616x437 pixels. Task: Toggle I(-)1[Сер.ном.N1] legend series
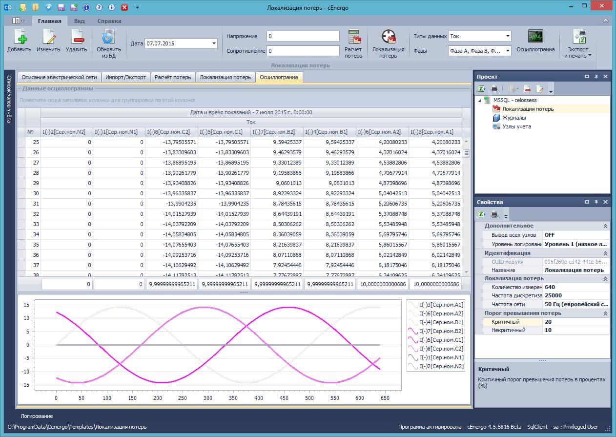(x=436, y=357)
